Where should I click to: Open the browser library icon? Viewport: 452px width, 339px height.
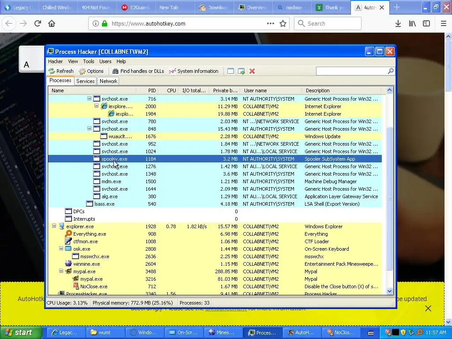point(412,23)
